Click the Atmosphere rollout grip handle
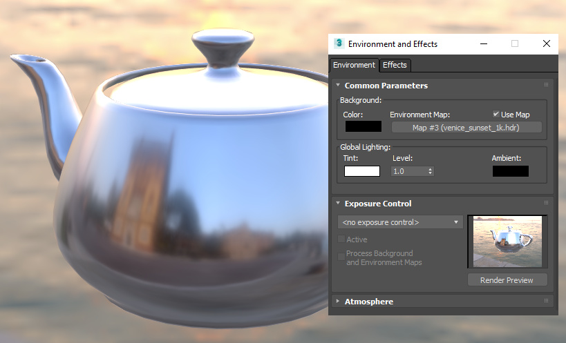This screenshot has width=566, height=343. pos(546,300)
